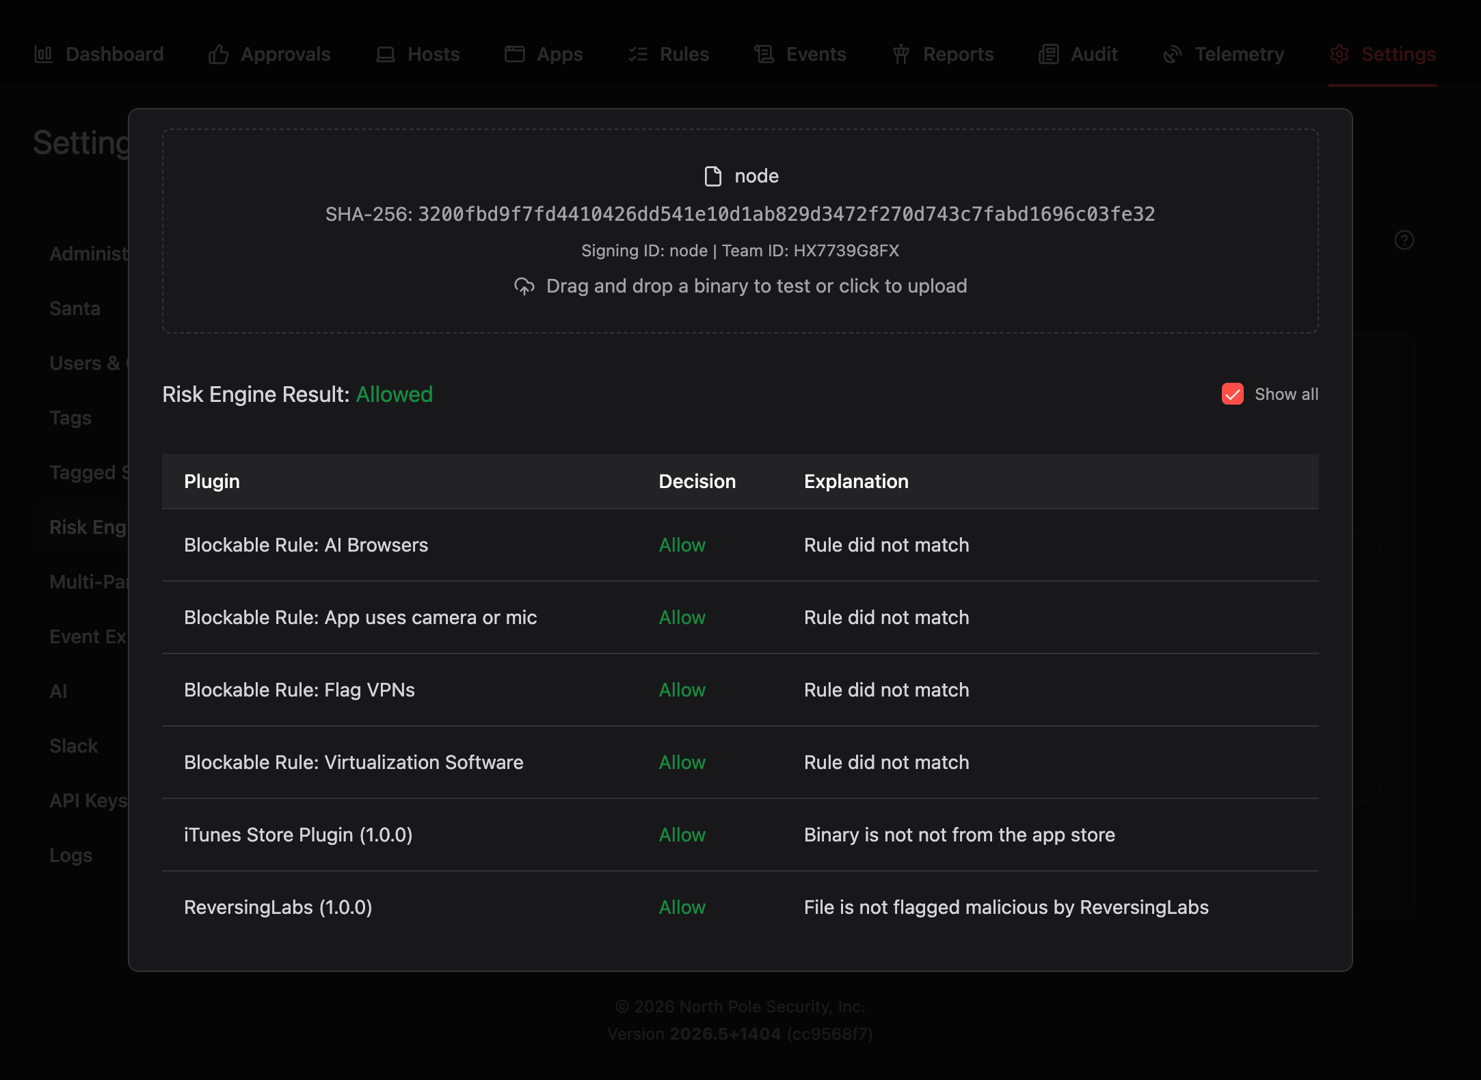This screenshot has width=1481, height=1080.
Task: Click 'Rule did not match' for camera or mic
Action: coord(886,617)
